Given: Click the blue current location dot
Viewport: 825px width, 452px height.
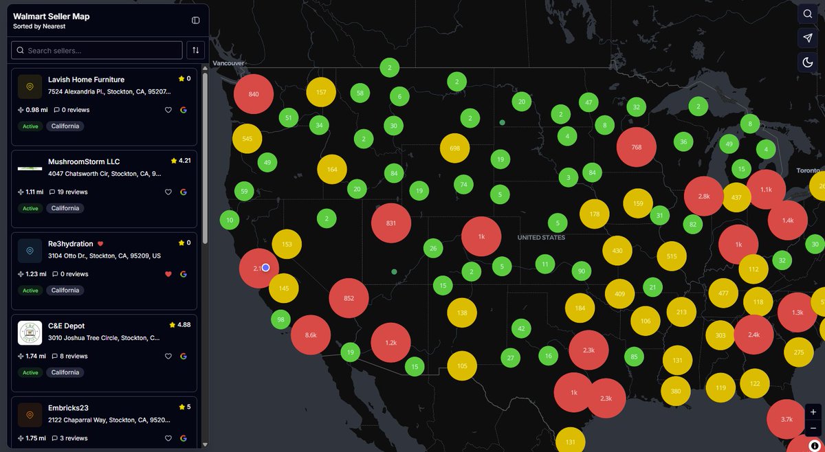Looking at the screenshot, I should point(265,268).
